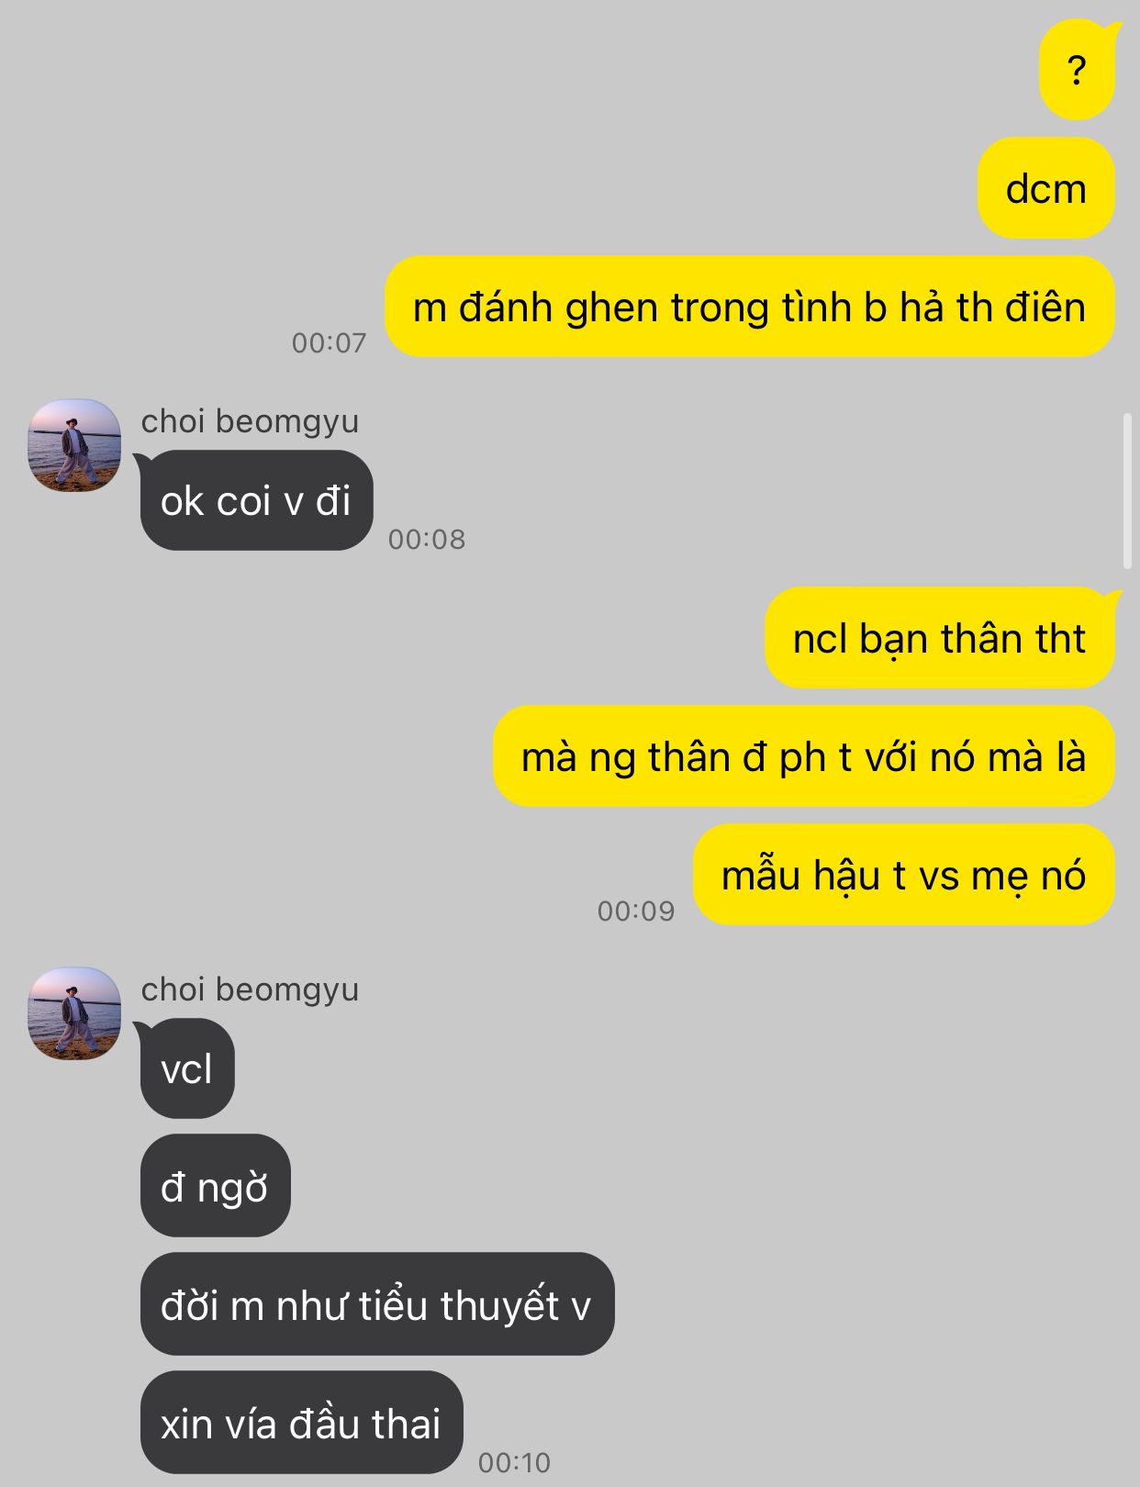Tap the 00:10 timestamp

515,1462
